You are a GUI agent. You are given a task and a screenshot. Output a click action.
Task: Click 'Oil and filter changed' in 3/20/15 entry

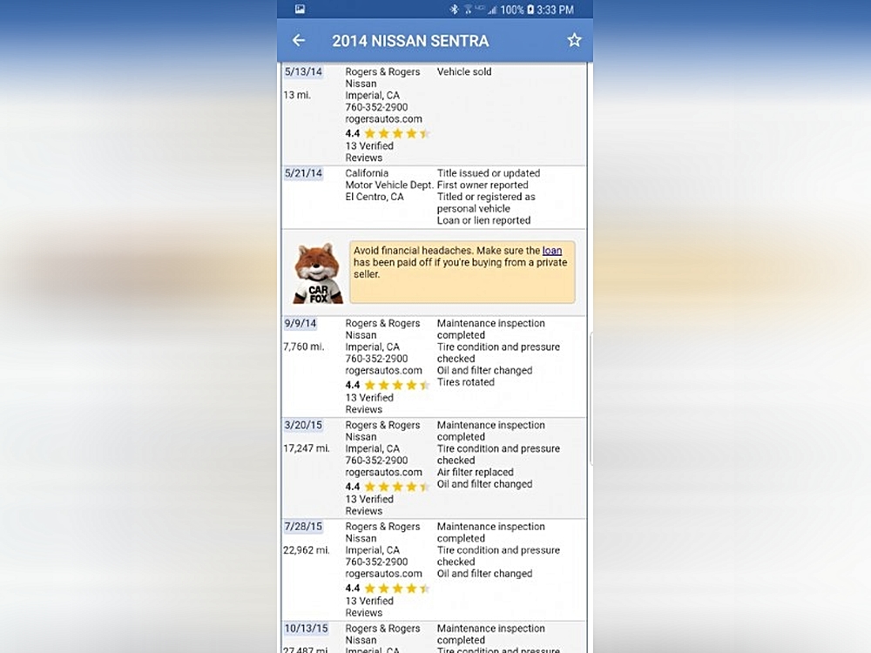pos(485,483)
